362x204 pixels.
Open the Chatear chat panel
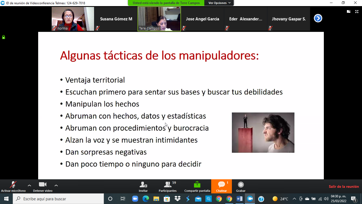point(221,185)
